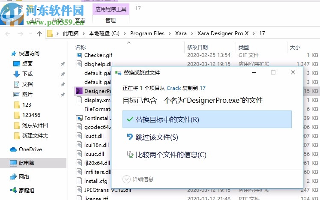This screenshot has height=200, width=320.
Task: Unpin 图片 pin icon in sidebar
Action: click(x=63, y=95)
